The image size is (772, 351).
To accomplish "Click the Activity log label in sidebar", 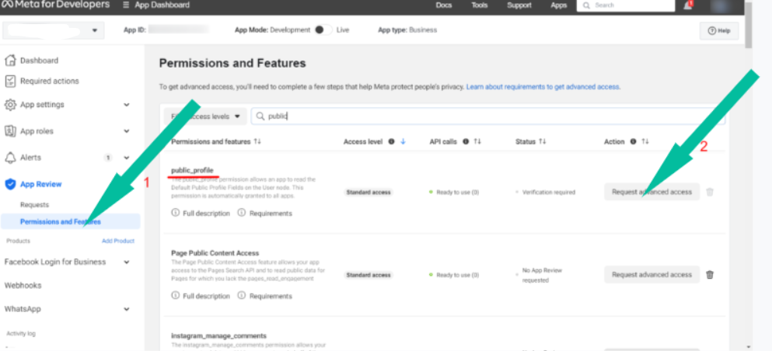I will (21, 333).
